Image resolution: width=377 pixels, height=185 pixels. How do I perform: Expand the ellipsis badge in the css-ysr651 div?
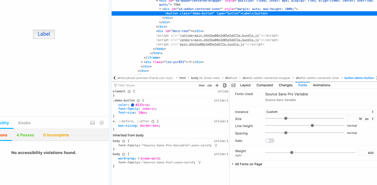pos(190,62)
